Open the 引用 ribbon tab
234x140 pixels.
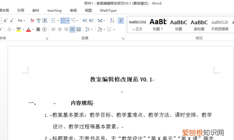click(x=21, y=10)
